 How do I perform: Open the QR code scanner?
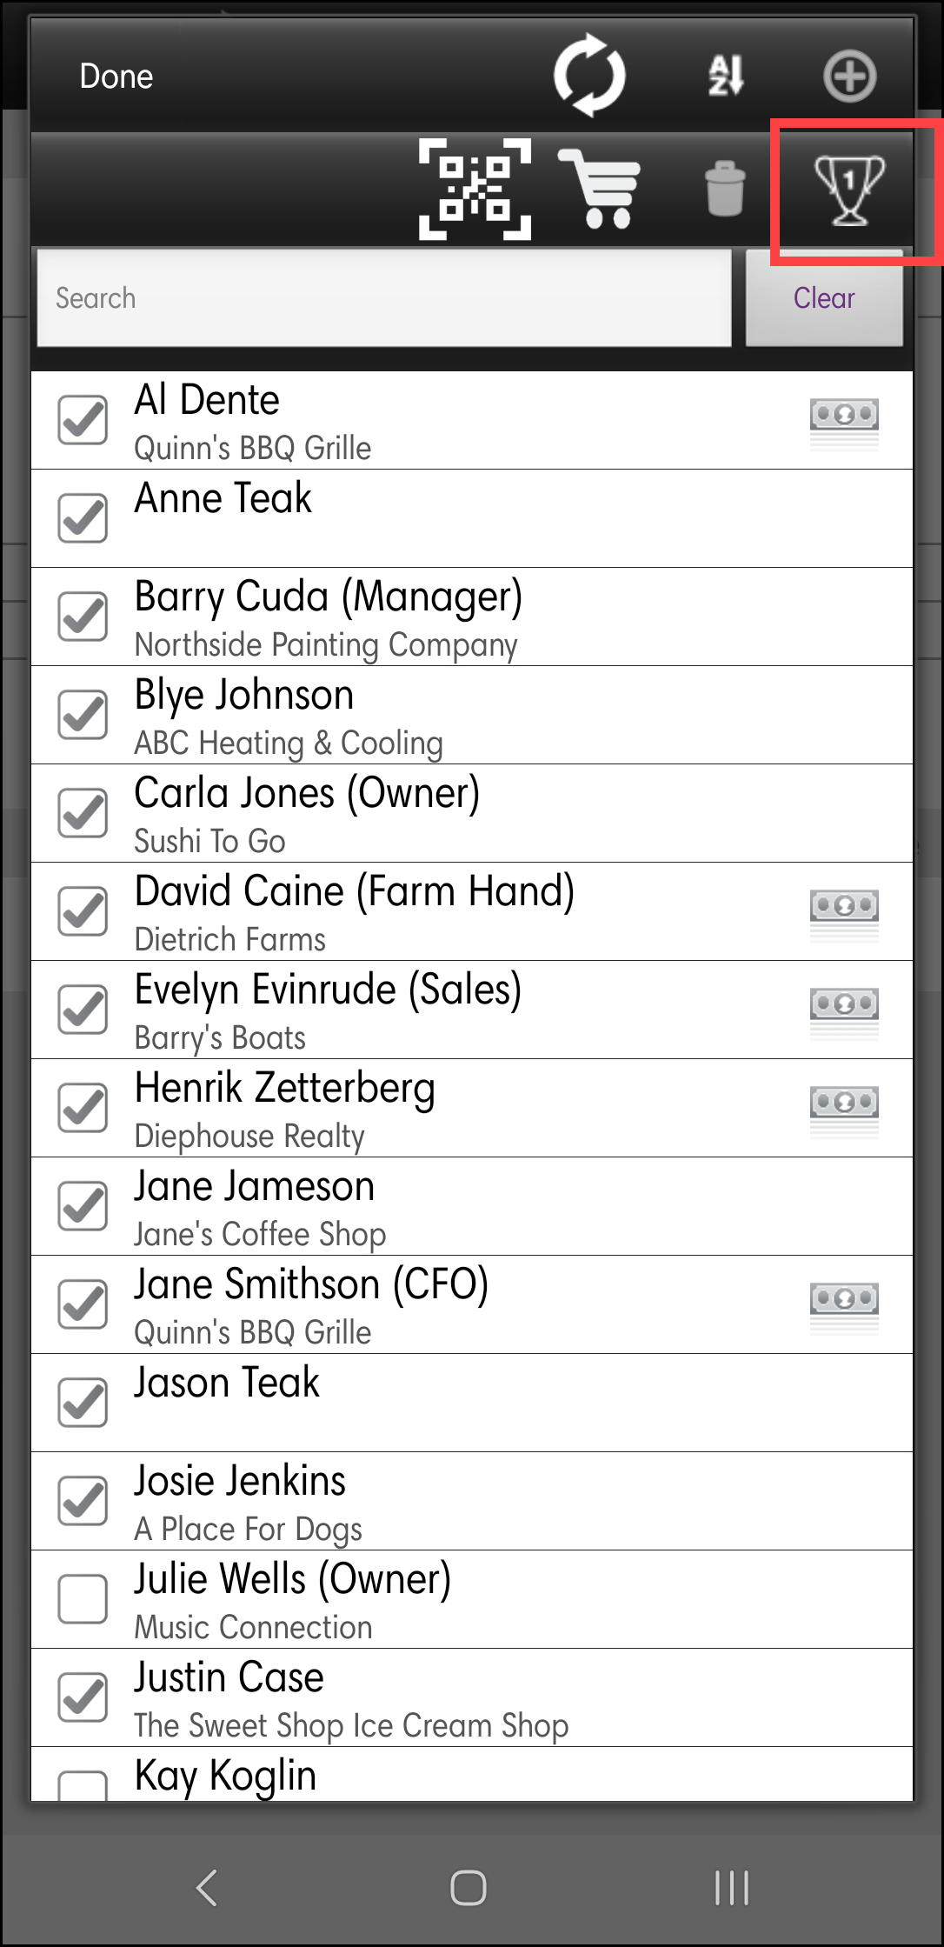point(475,188)
